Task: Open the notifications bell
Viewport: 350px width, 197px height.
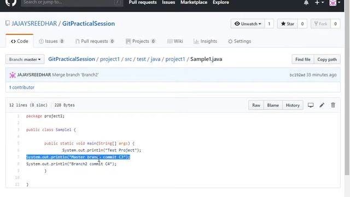Action: coord(306,3)
